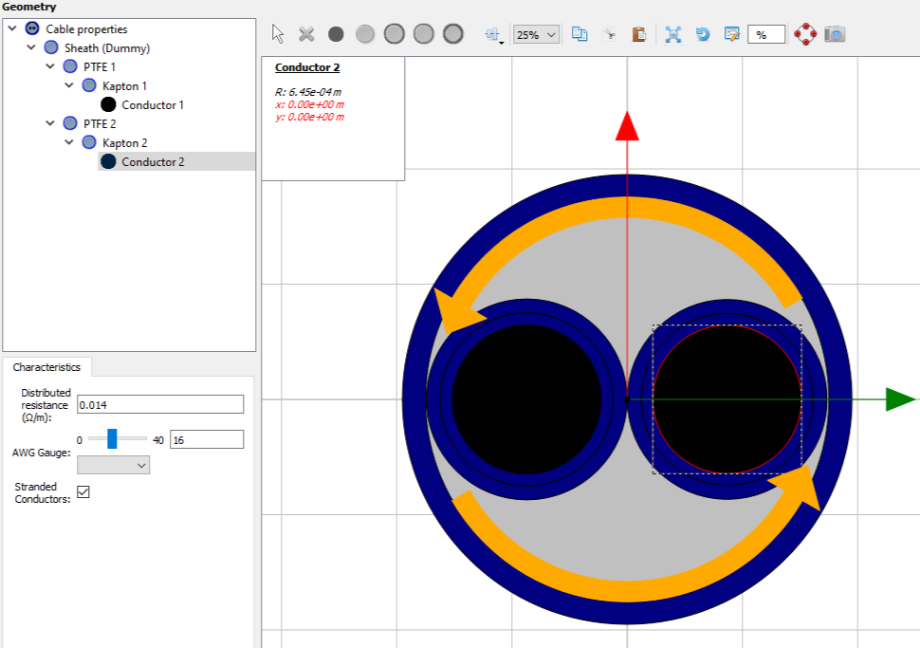This screenshot has width=920, height=648.
Task: Toggle the Stranded Conductors checkbox
Action: (x=83, y=491)
